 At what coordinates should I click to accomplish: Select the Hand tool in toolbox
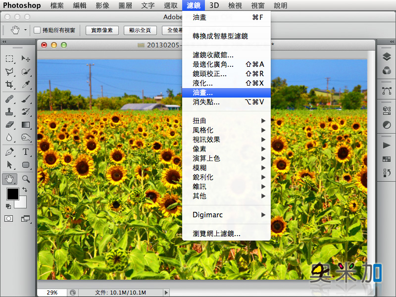click(x=9, y=179)
